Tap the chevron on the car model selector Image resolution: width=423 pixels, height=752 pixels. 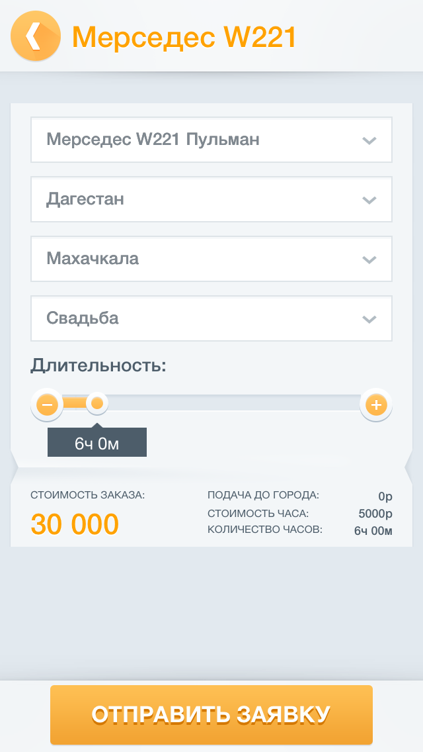point(369,140)
